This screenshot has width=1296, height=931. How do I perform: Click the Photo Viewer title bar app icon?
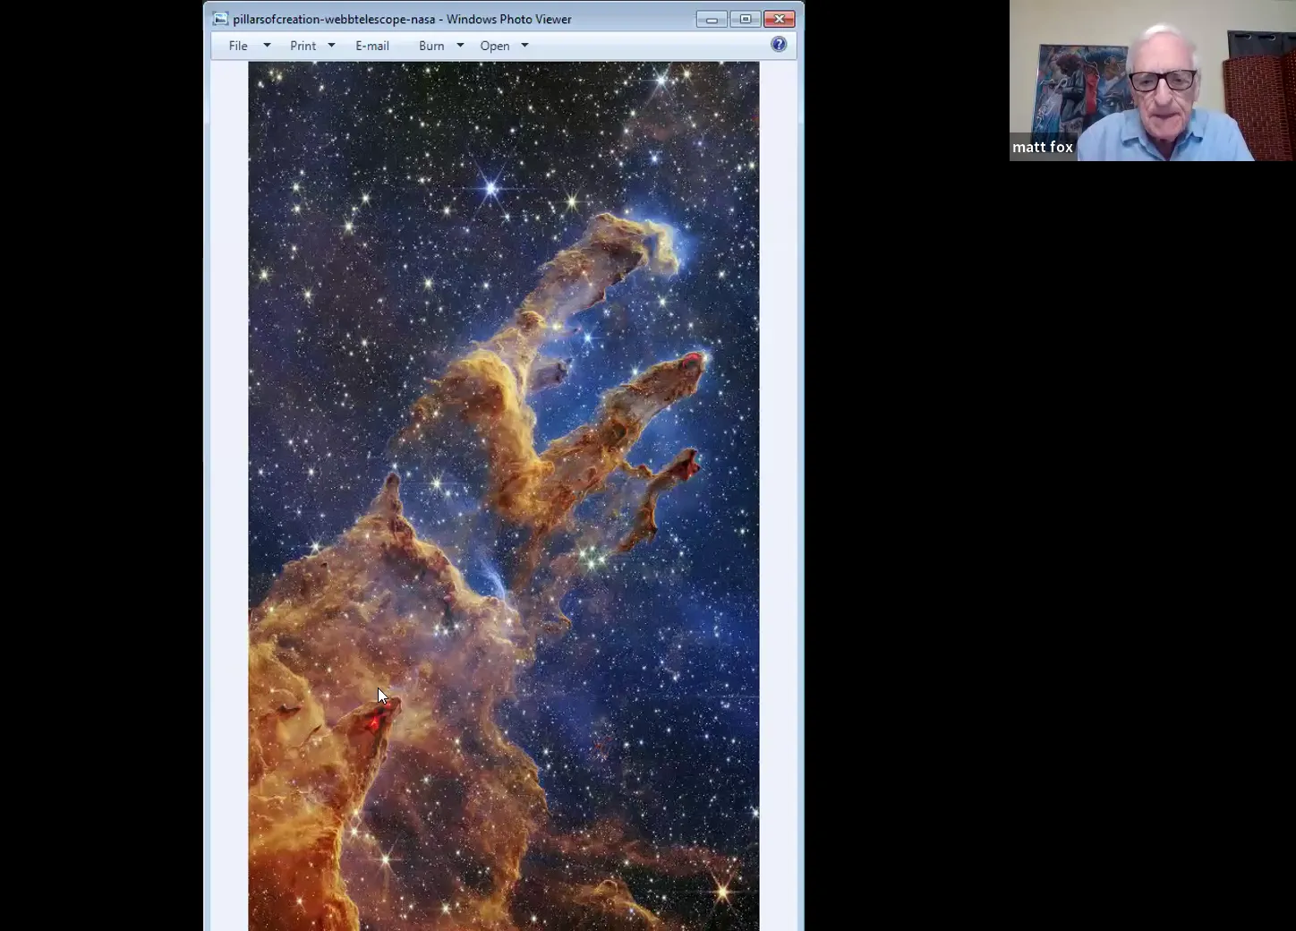(220, 19)
